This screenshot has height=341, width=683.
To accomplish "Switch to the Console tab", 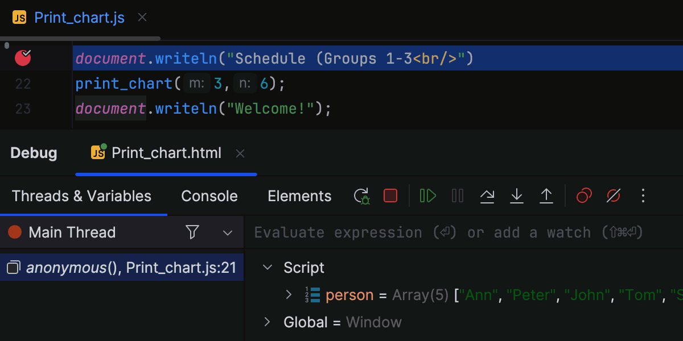I will tap(209, 196).
